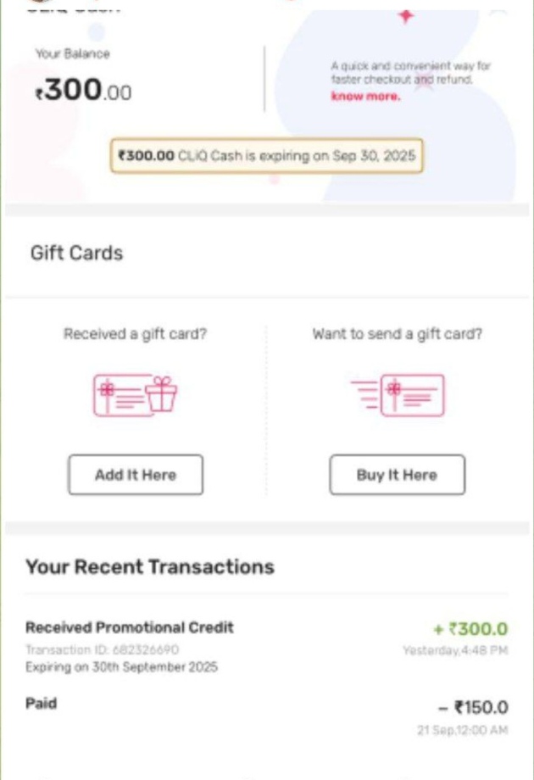
Task: Tap the 'Gift Cards' section heading
Action: pyautogui.click(x=76, y=253)
